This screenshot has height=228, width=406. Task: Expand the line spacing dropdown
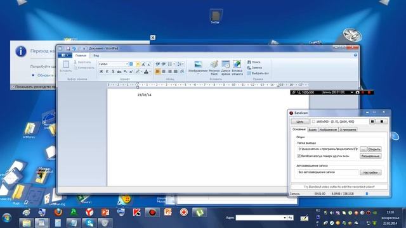[183, 64]
